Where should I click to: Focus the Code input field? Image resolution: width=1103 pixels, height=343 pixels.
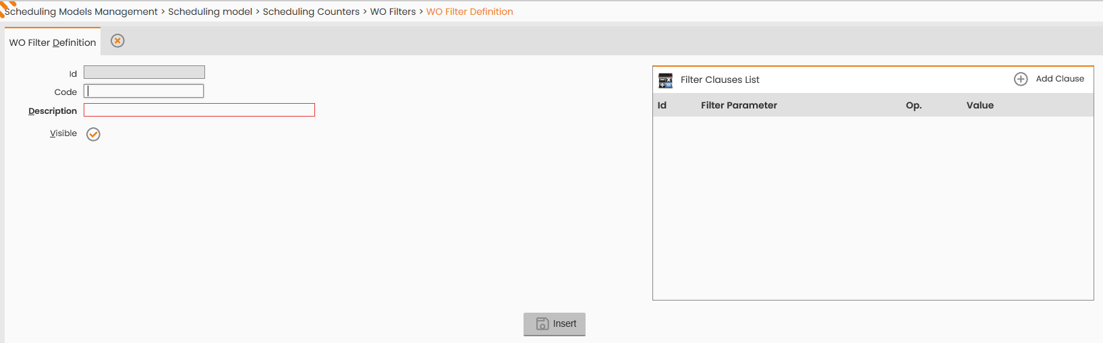144,91
